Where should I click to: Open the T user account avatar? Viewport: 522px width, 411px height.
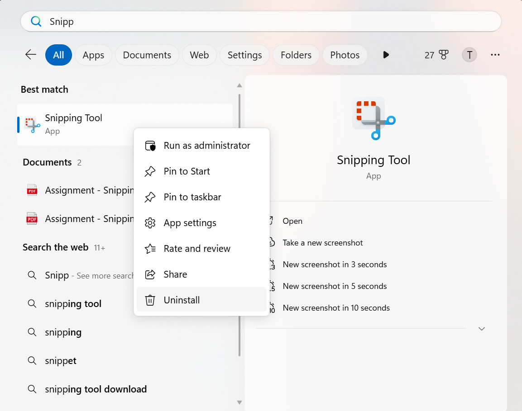coord(469,55)
